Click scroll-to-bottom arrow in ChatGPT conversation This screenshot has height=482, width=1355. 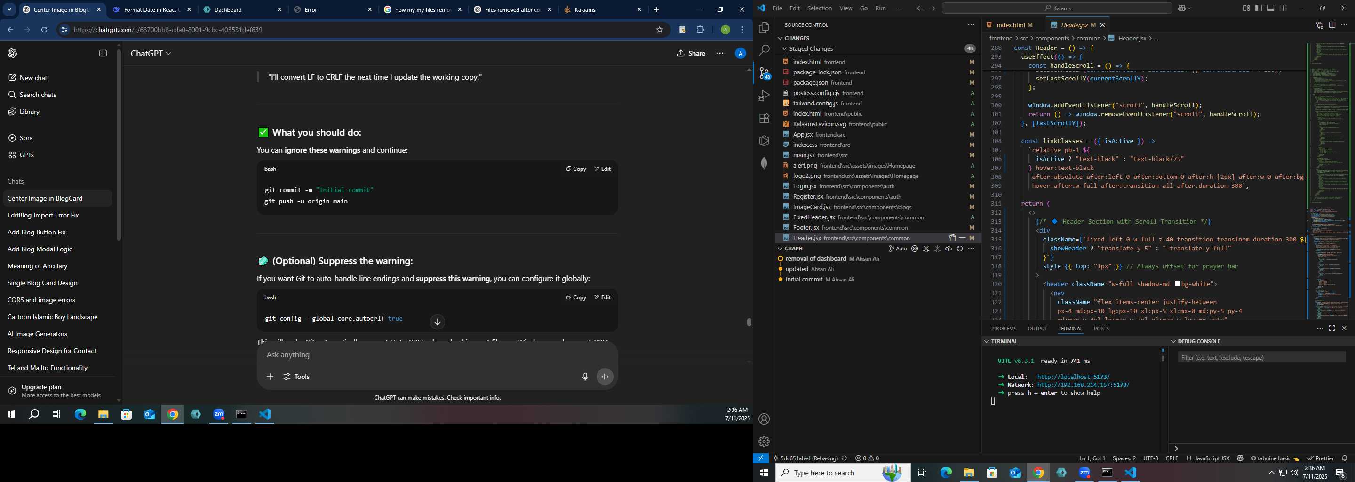click(x=437, y=322)
